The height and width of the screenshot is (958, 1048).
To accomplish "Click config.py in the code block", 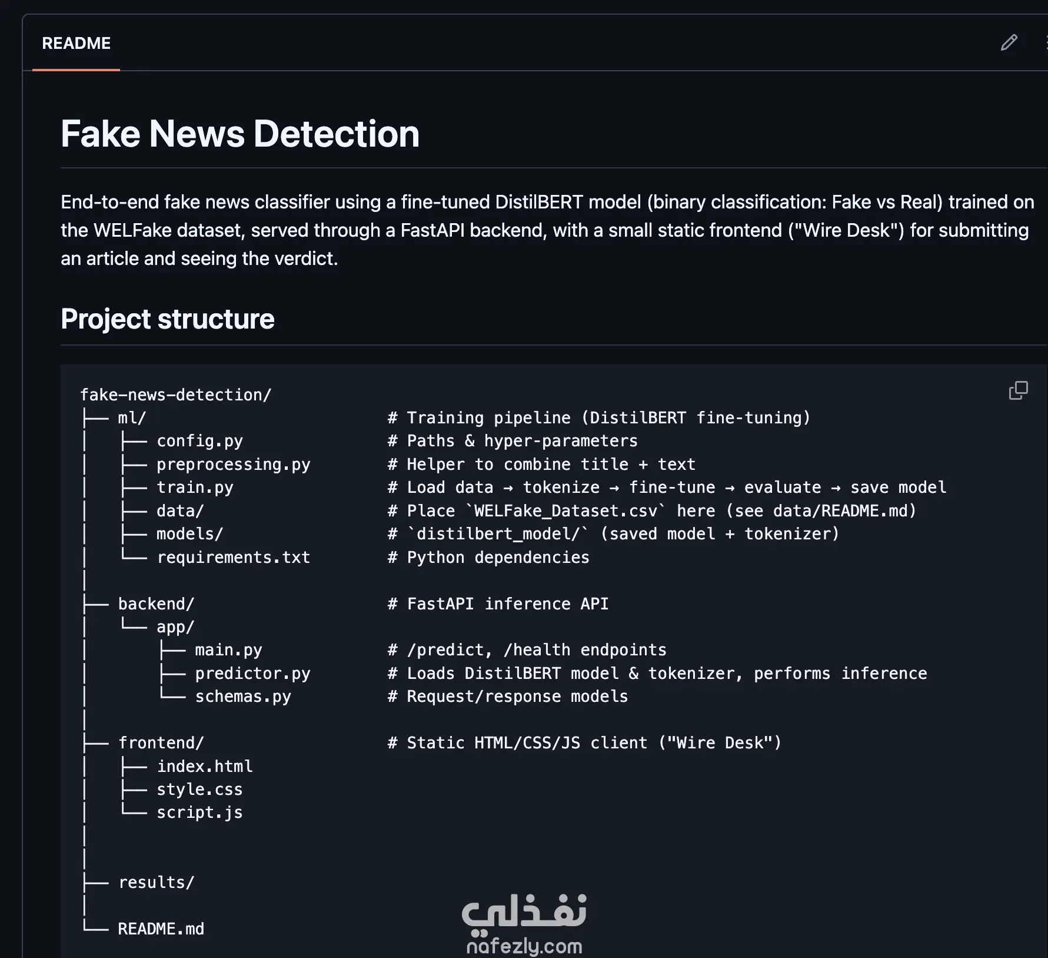I will click(199, 441).
